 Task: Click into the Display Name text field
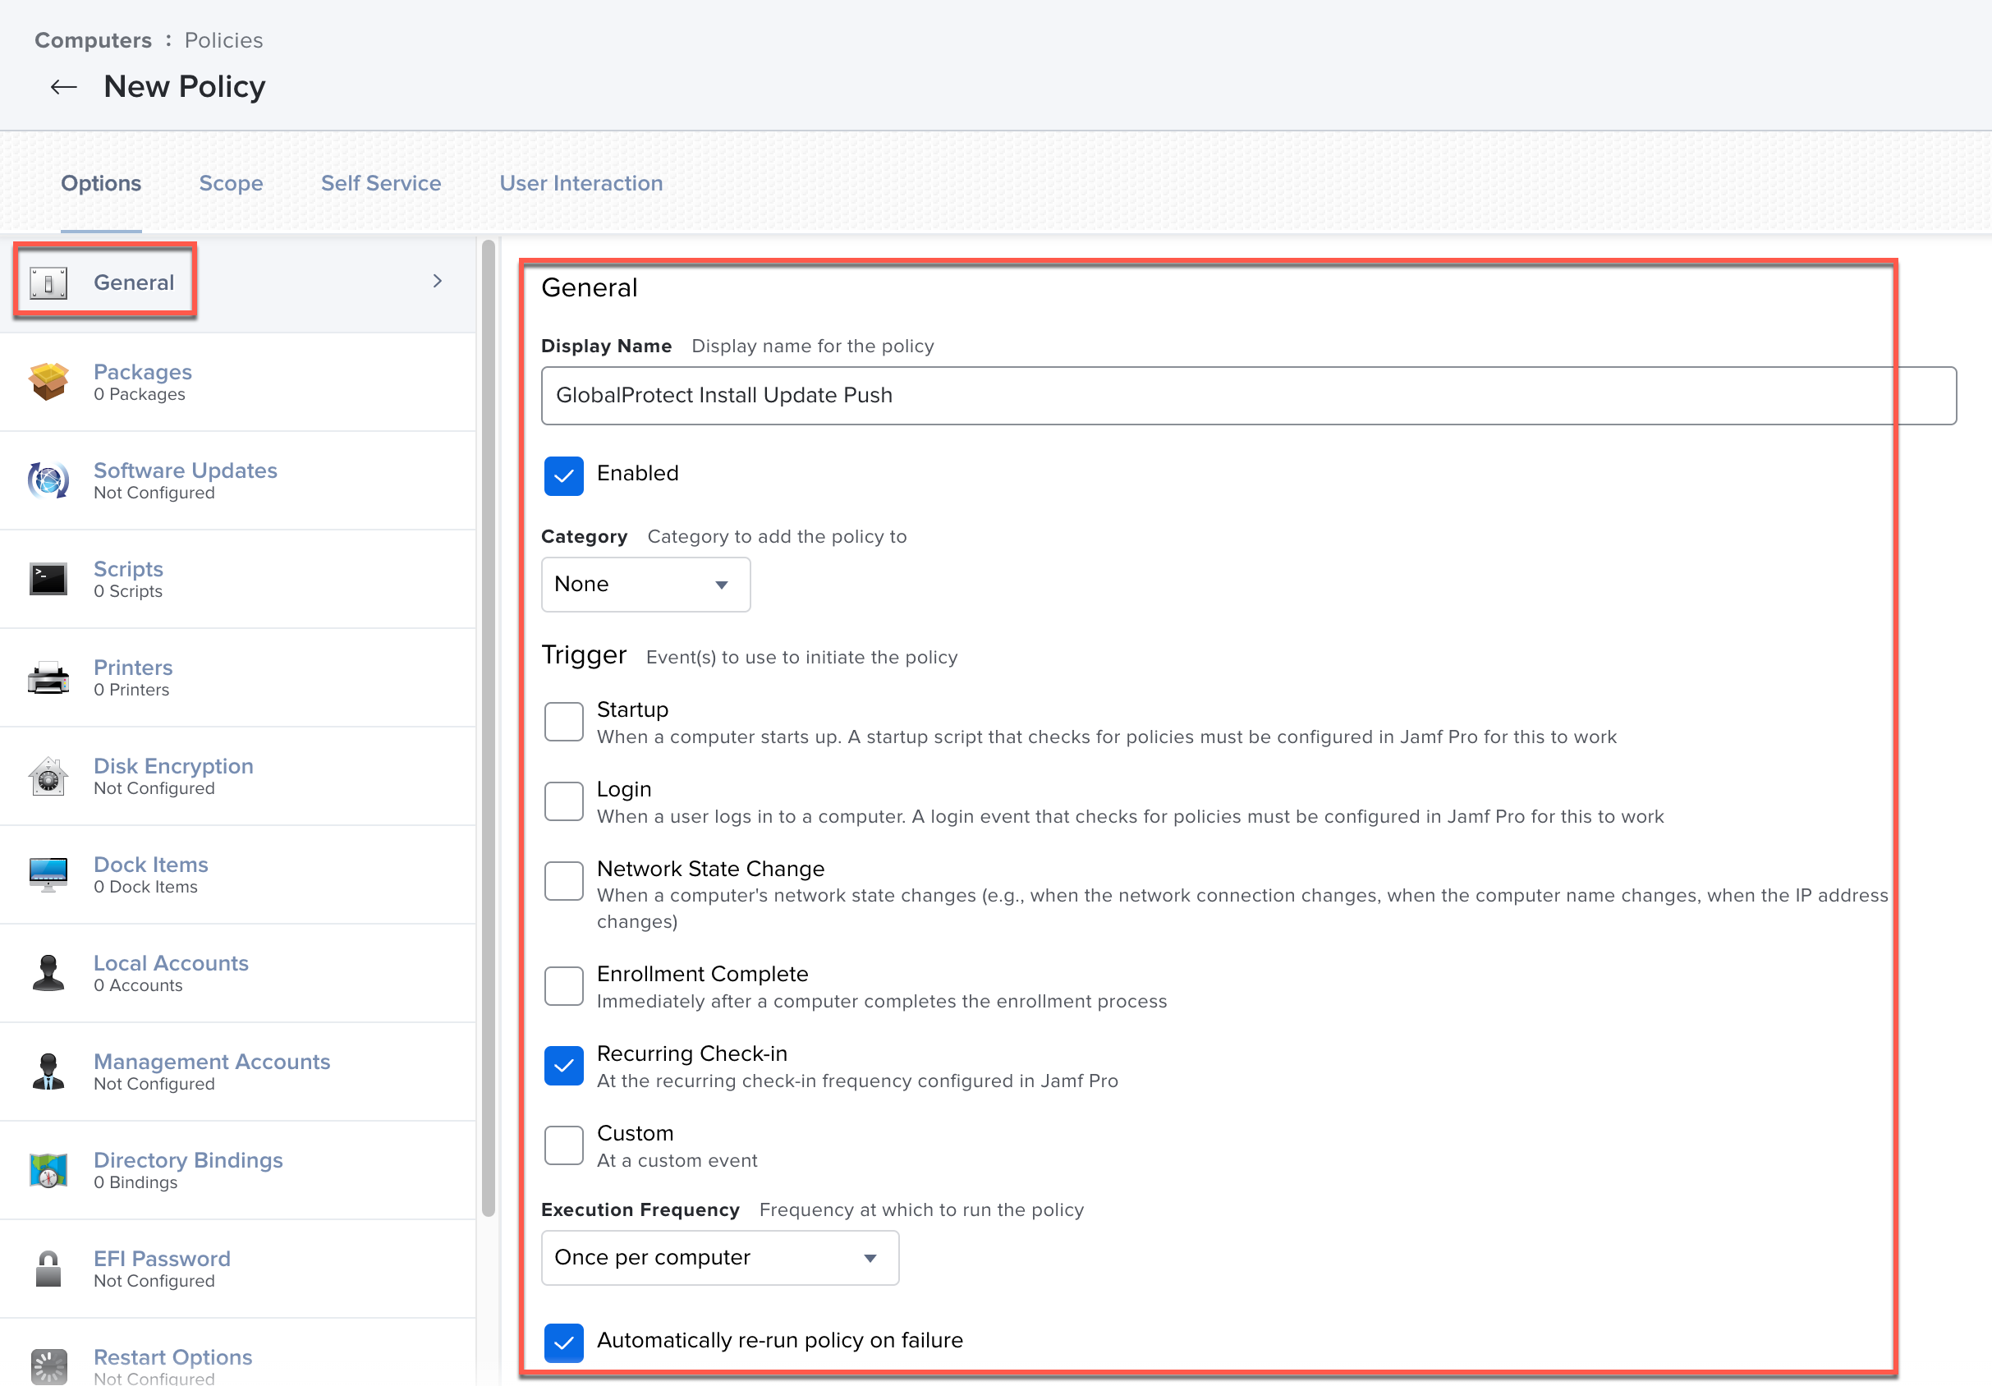point(1247,396)
